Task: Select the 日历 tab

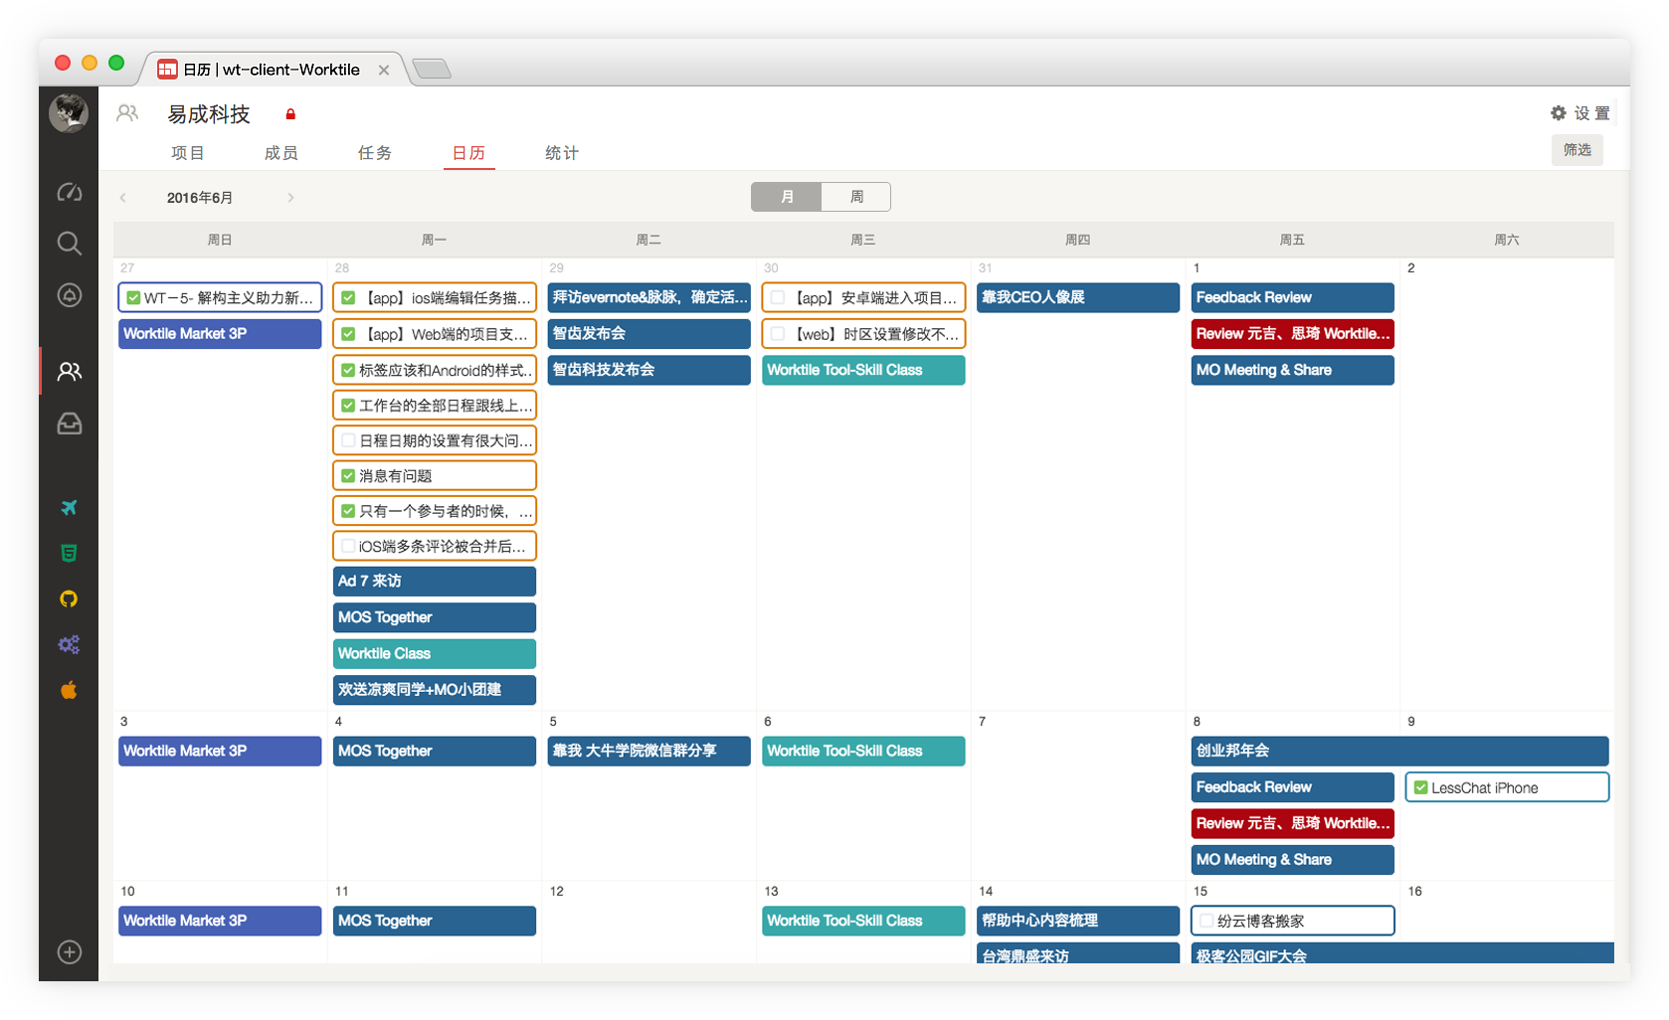Action: click(x=468, y=153)
